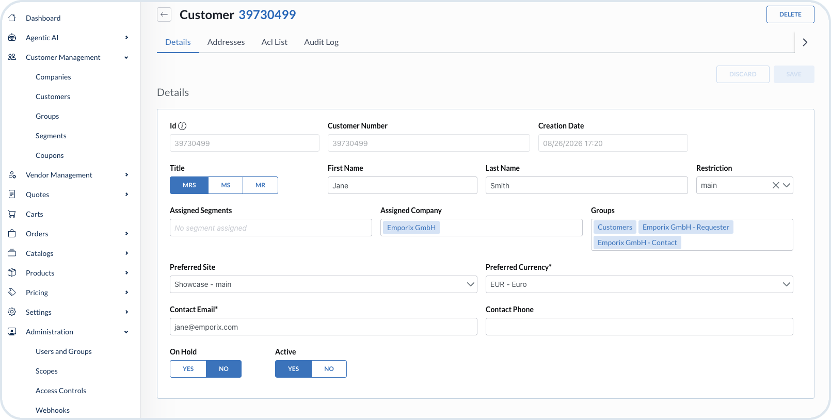Click the Carts shopping cart icon
The image size is (831, 420).
[x=12, y=214]
